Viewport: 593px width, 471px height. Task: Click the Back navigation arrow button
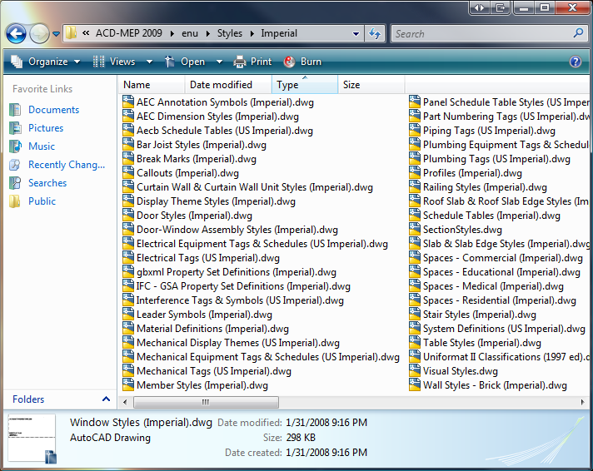pos(16,34)
